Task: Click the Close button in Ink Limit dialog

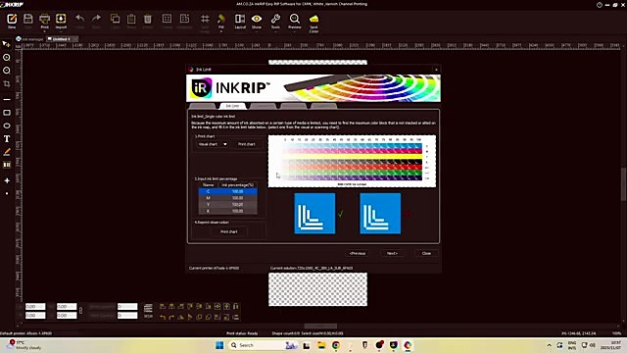Action: (x=426, y=253)
